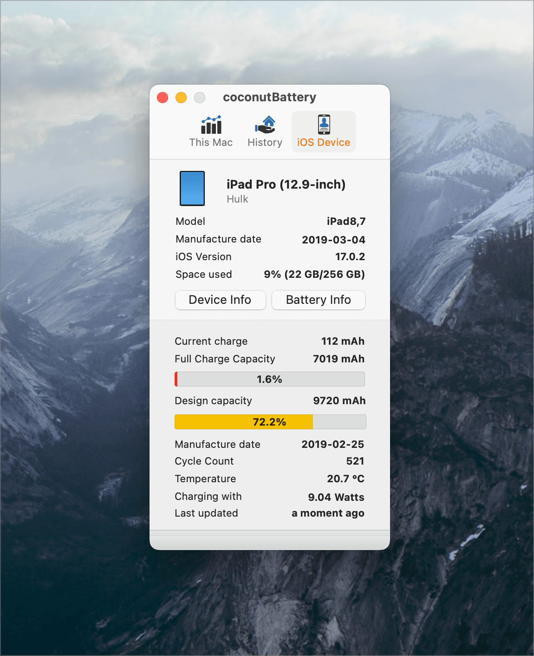
Task: Switch to the History tab
Action: [x=264, y=131]
